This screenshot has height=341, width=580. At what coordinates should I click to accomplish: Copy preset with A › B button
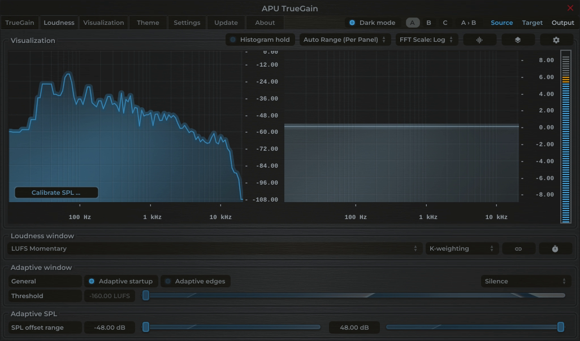(x=468, y=23)
